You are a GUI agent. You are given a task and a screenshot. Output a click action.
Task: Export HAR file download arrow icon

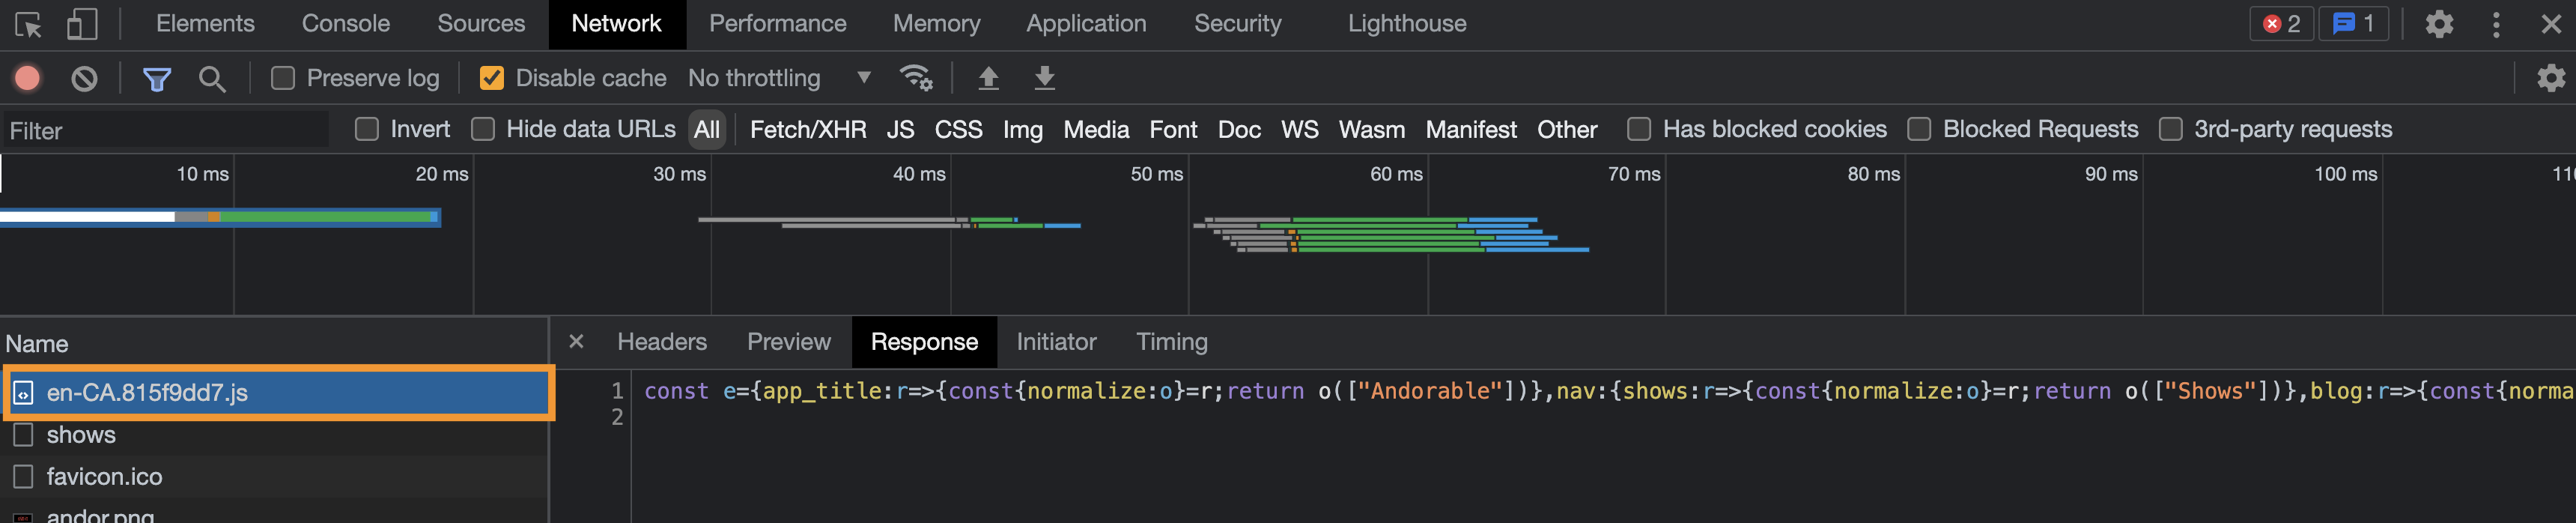point(1044,78)
